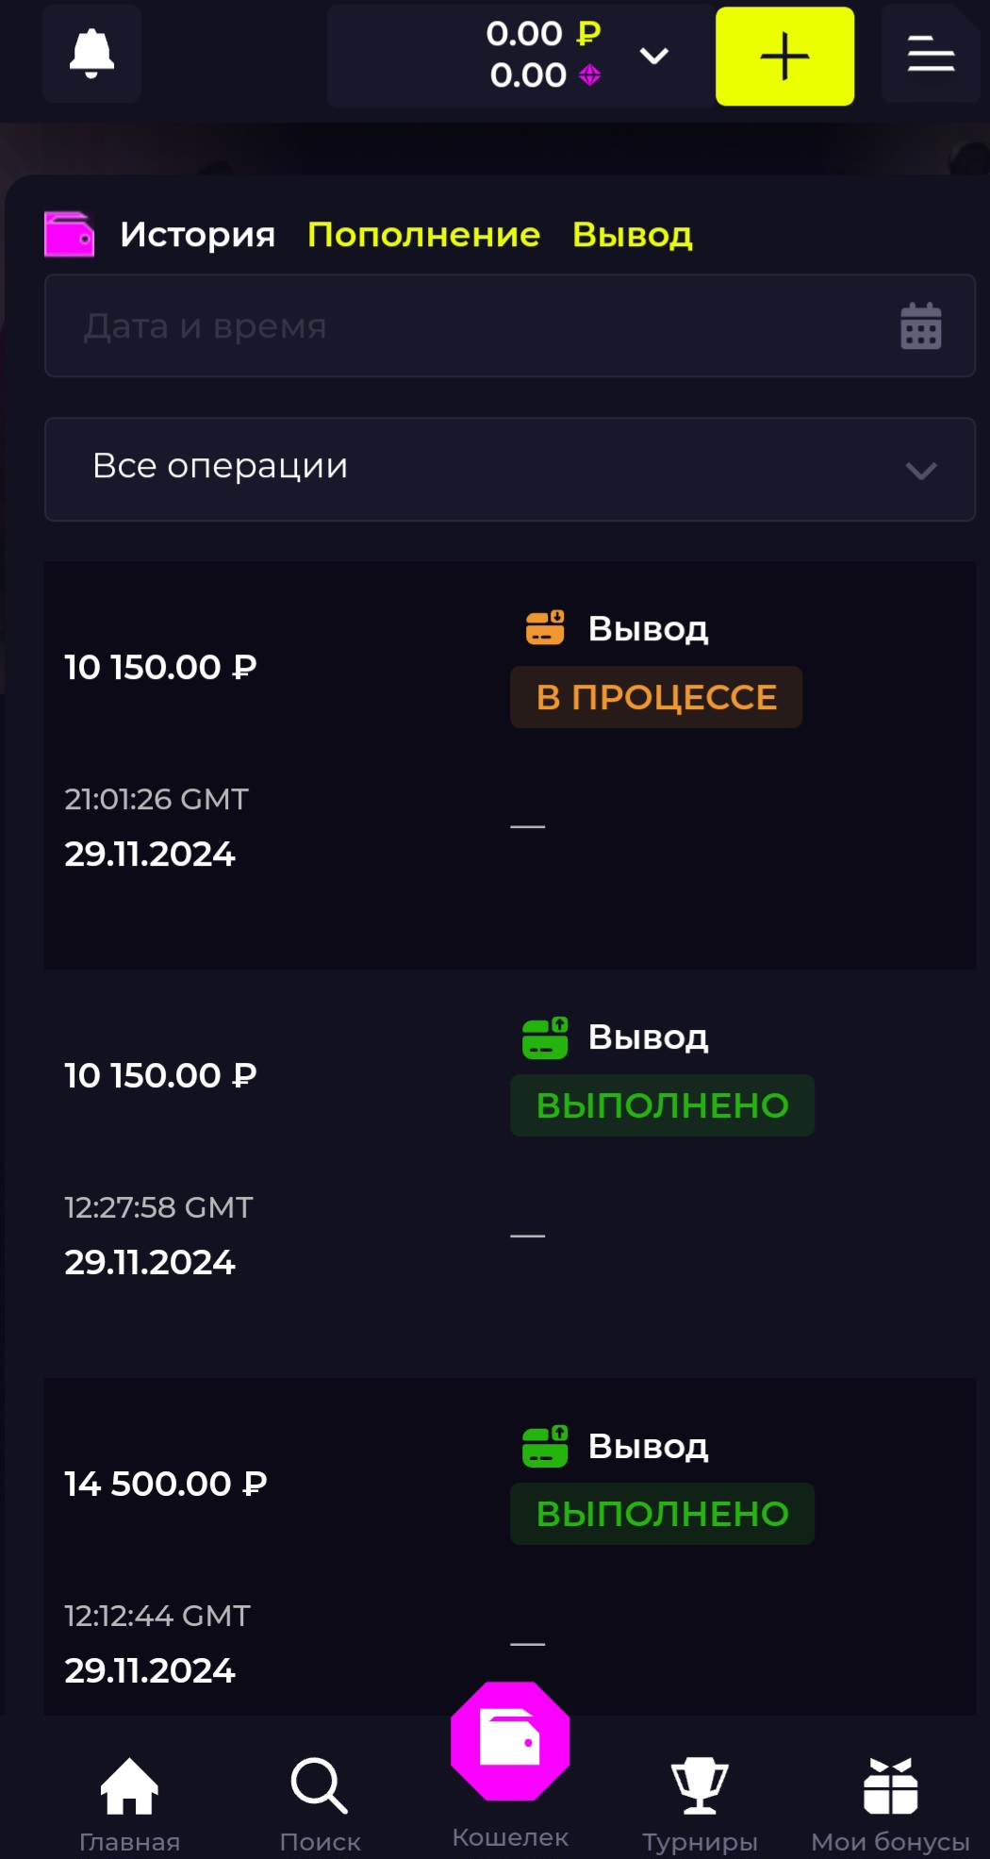Viewport: 990px width, 1859px height.
Task: Open the Все операции dropdown
Action: 509,469
